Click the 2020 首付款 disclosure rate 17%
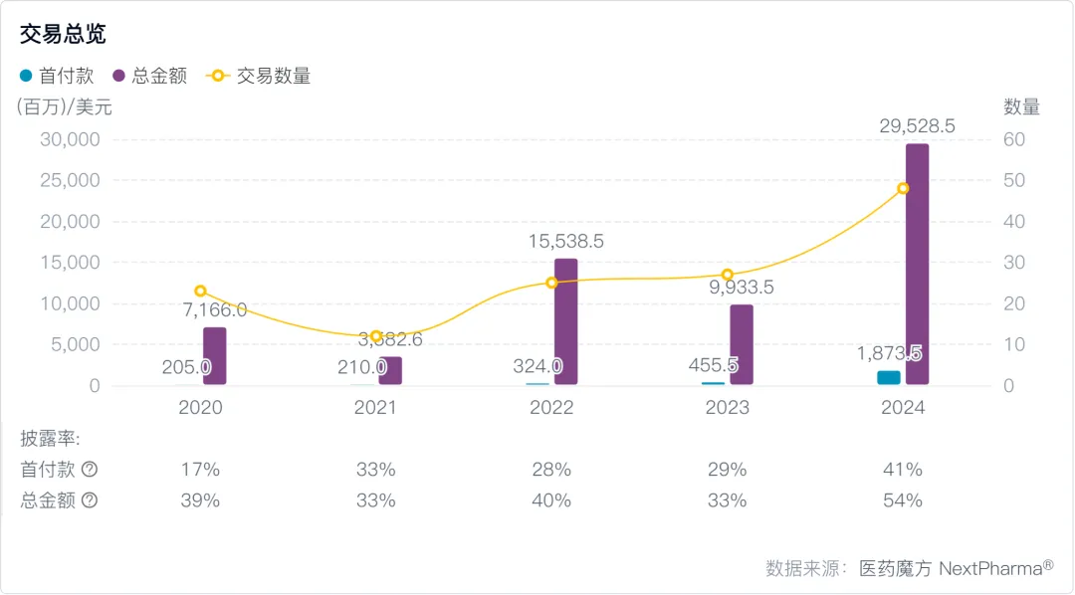1075x595 pixels. pyautogui.click(x=200, y=470)
